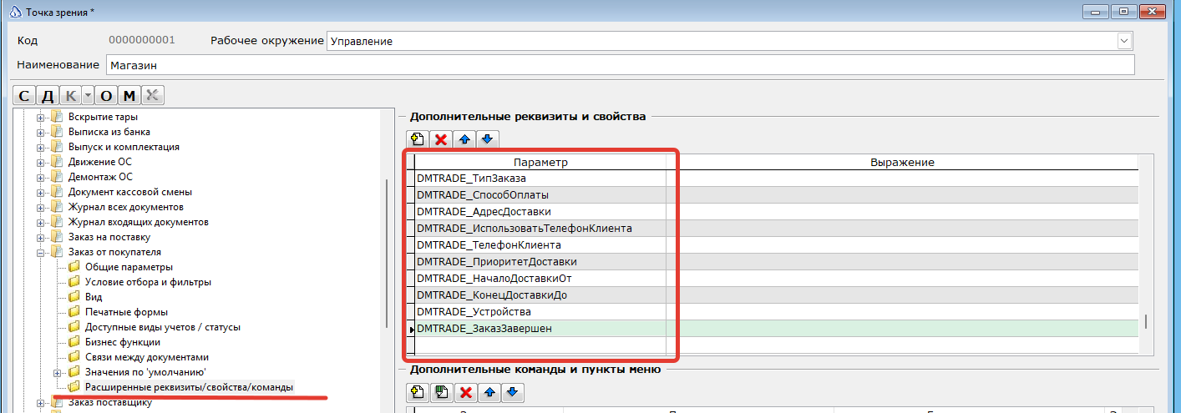Viewport: 1181px width, 413px height.
Task: Select row DMTRADE_НачалоДоставкиОт
Action: [540, 278]
